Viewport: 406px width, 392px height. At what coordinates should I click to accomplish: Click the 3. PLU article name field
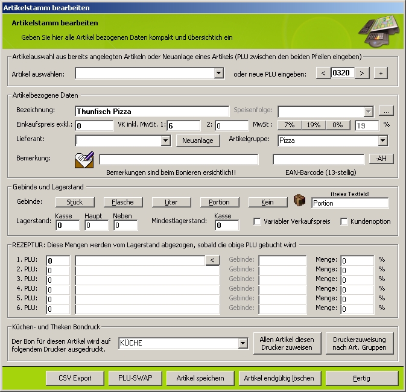tap(147, 280)
